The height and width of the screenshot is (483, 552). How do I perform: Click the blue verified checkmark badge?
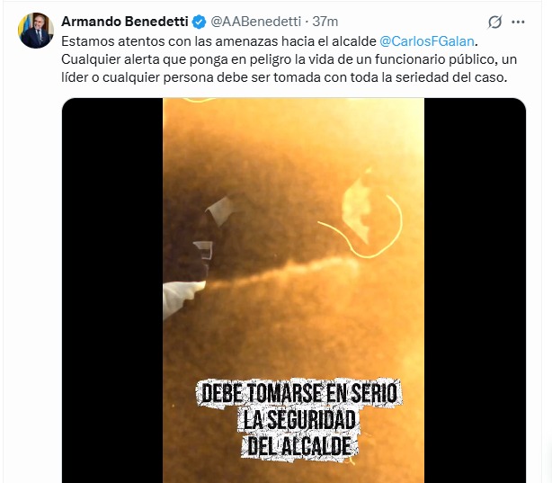pos(199,22)
